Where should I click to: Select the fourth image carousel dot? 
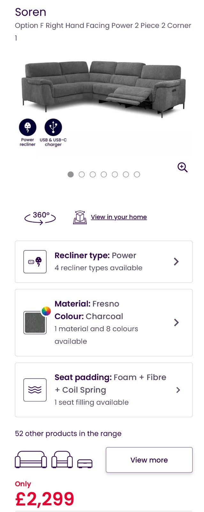[104, 174]
